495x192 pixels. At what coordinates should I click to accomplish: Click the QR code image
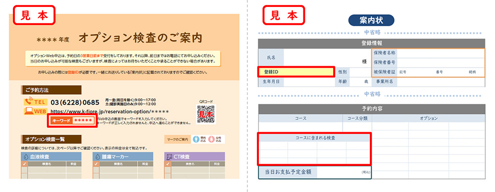206,114
